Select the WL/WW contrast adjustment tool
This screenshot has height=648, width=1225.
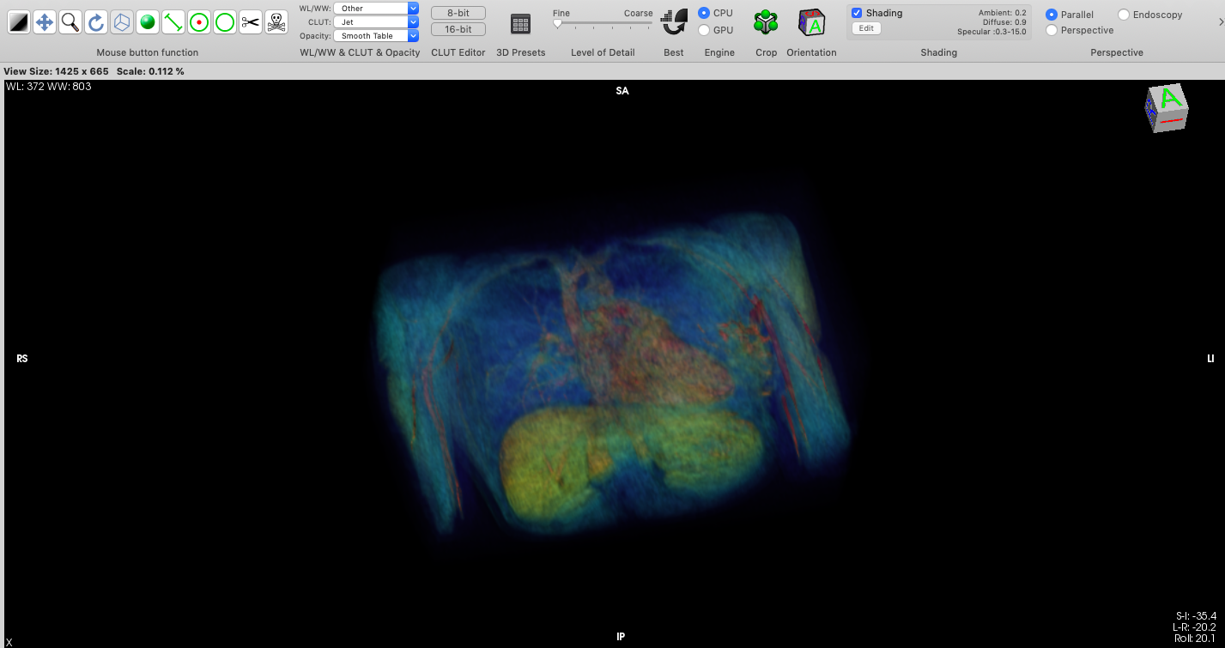coord(19,23)
